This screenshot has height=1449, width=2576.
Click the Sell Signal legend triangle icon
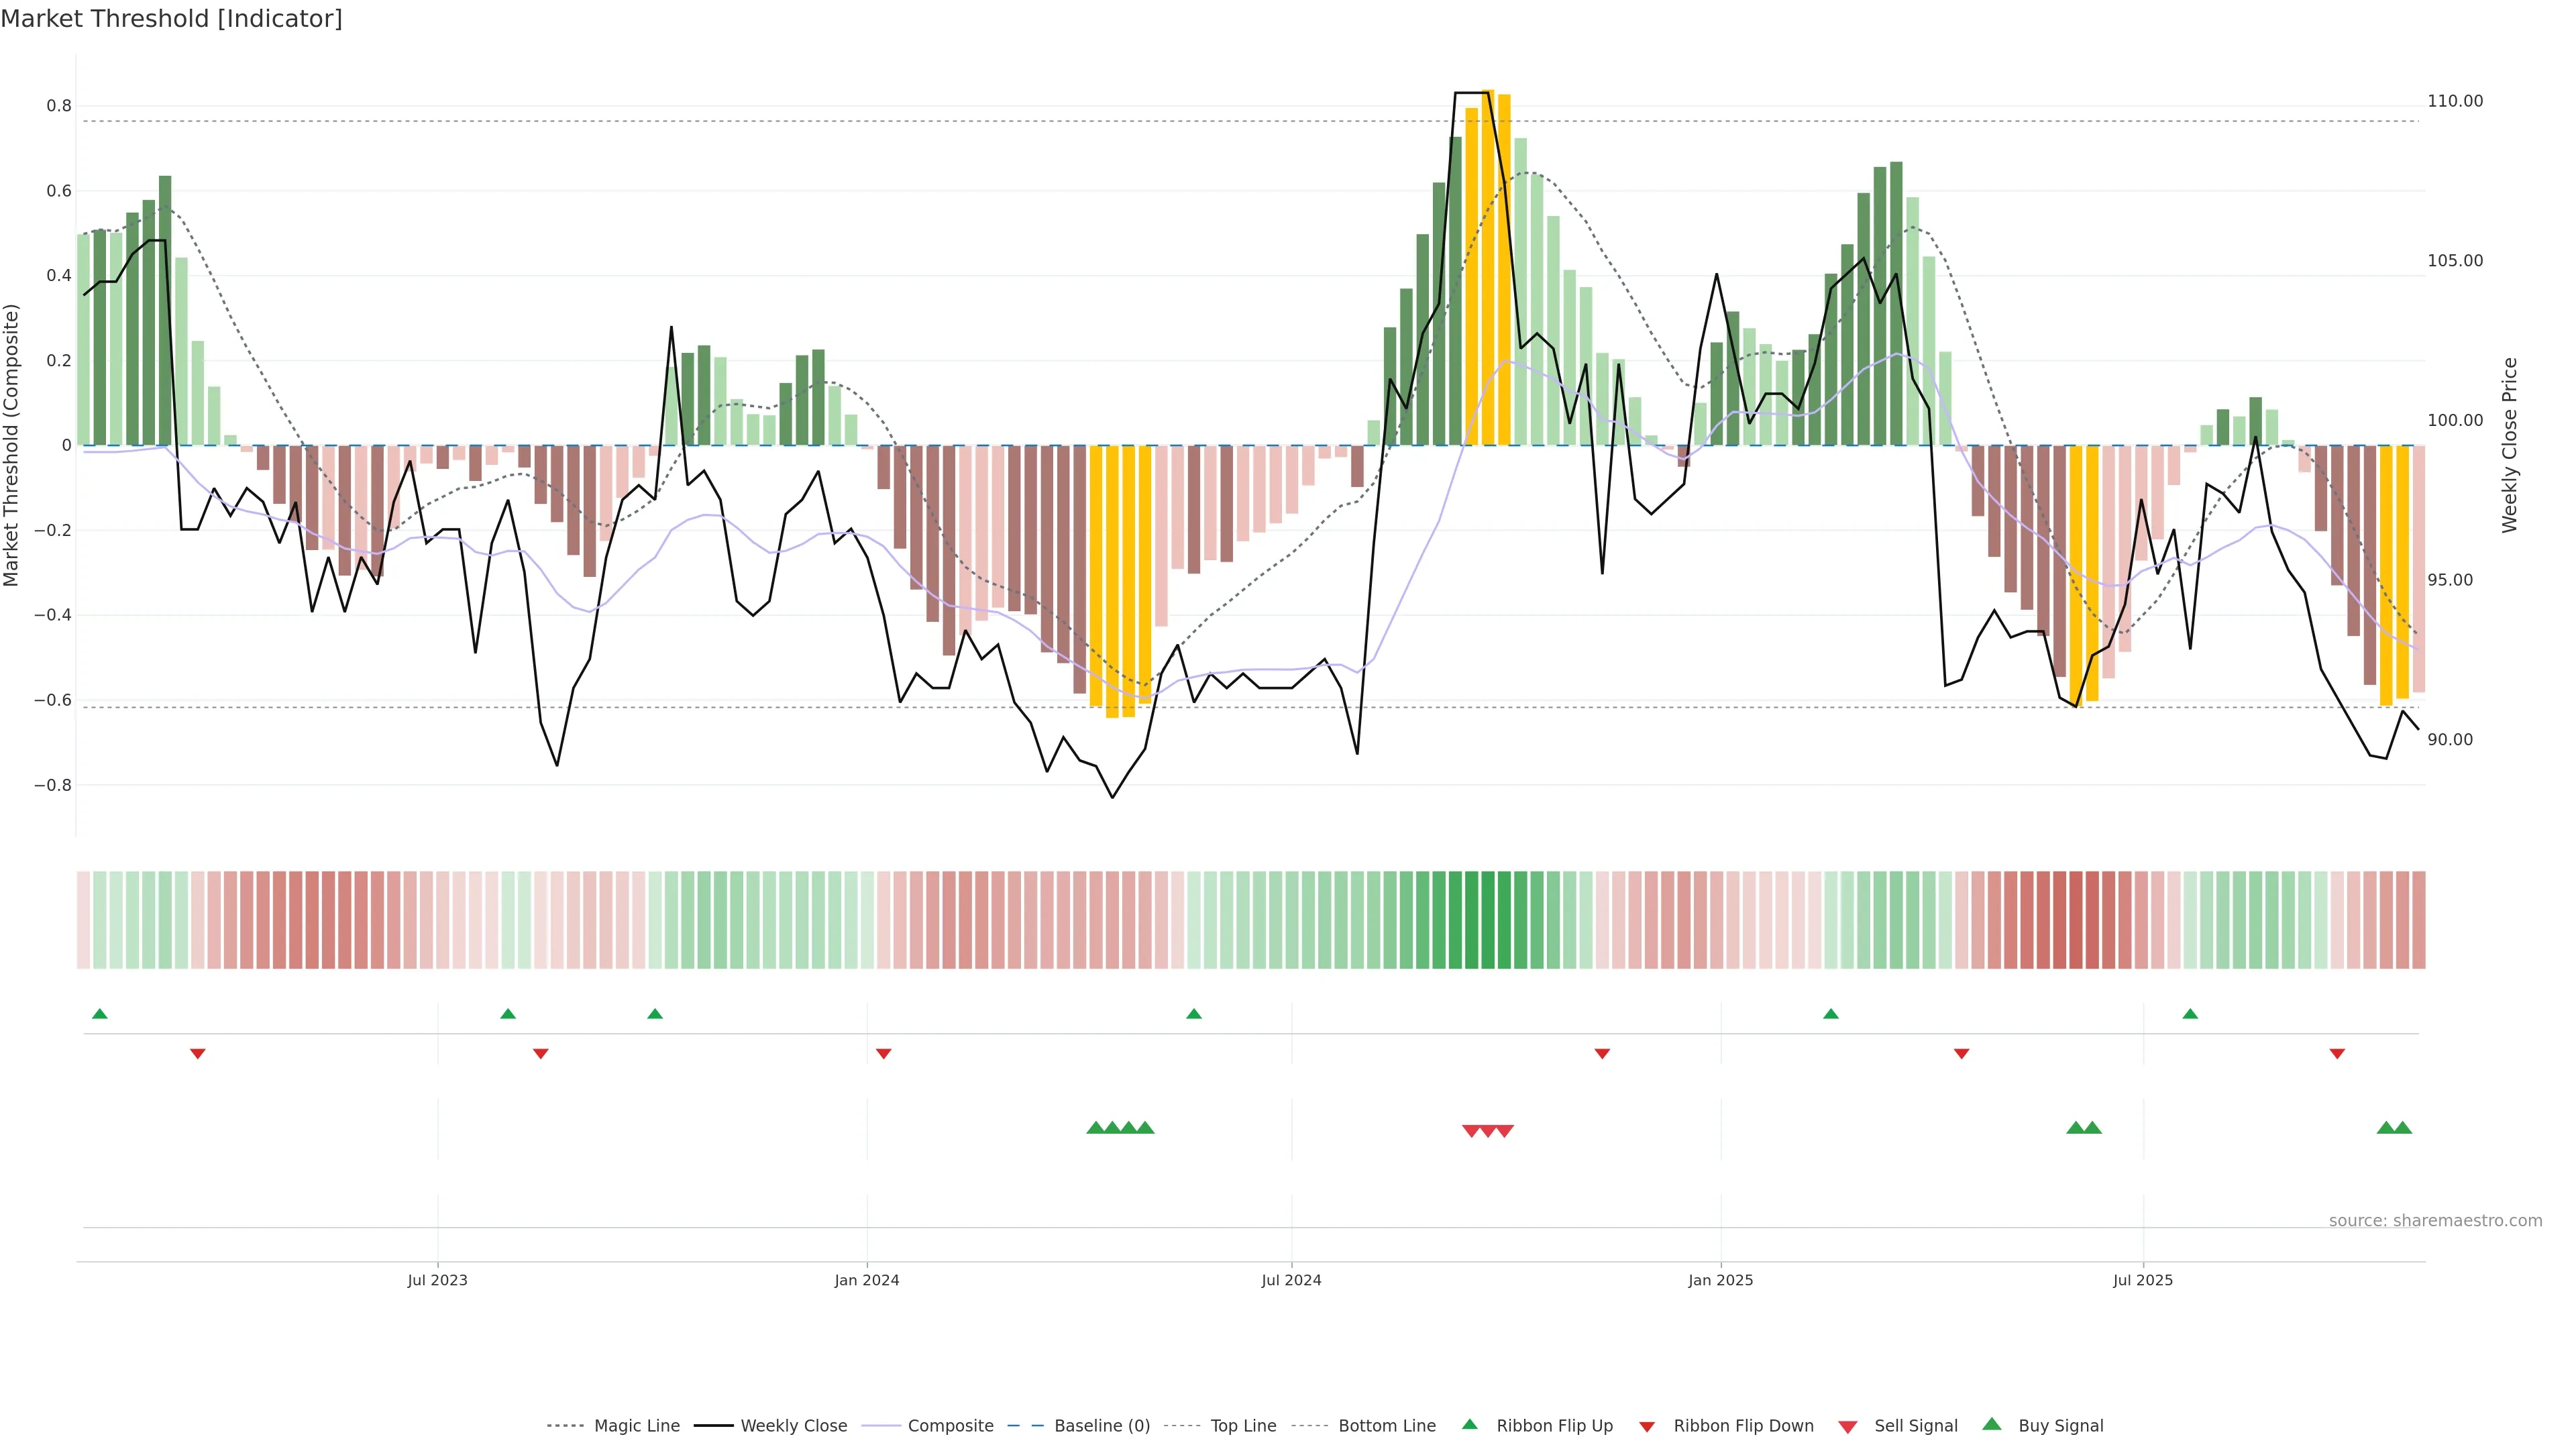[x=1848, y=1427]
